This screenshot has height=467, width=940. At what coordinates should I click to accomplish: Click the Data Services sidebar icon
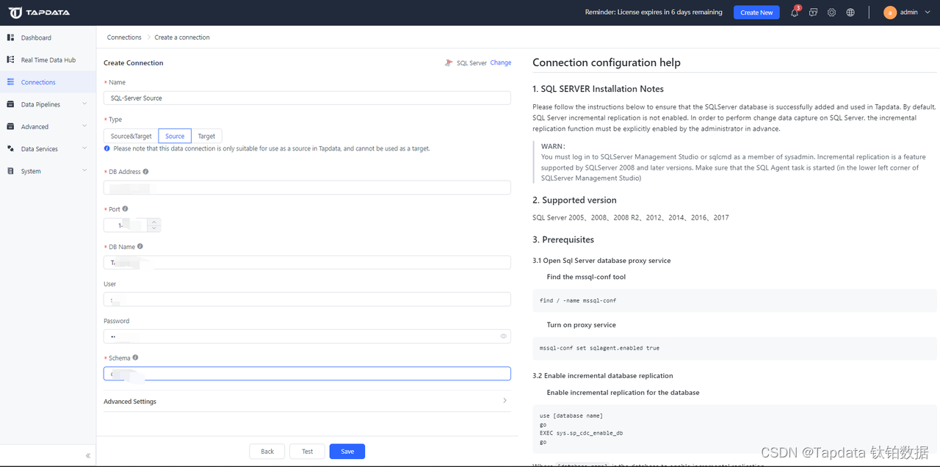tap(10, 148)
